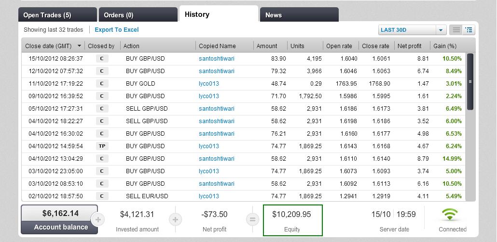Click Export To Excel link

click(x=117, y=30)
